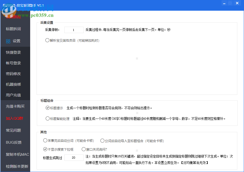Enable 窗口关闭询问 prompt option
The width and height of the screenshot is (244, 172).
(x=84, y=149)
